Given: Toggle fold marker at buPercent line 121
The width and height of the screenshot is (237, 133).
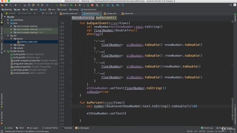Looking at the screenshot, I should [71, 103].
